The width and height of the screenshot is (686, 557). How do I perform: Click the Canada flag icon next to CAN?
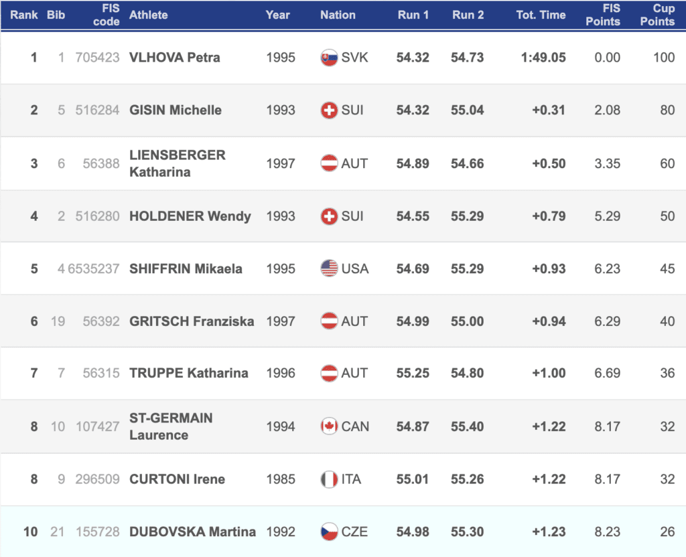(329, 426)
